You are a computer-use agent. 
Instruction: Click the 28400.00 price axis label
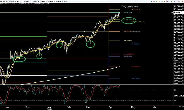click(x=179, y=66)
